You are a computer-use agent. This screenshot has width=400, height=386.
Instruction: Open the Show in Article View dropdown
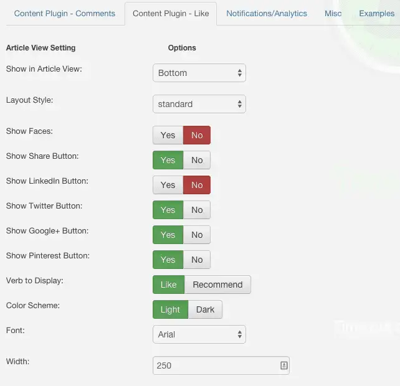[199, 73]
